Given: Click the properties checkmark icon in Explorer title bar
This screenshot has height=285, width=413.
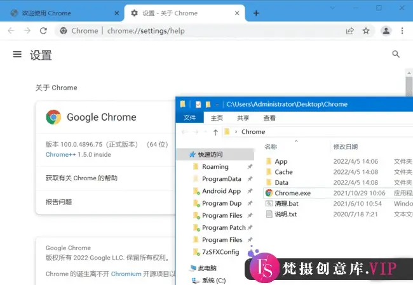Looking at the screenshot, I should point(198,105).
